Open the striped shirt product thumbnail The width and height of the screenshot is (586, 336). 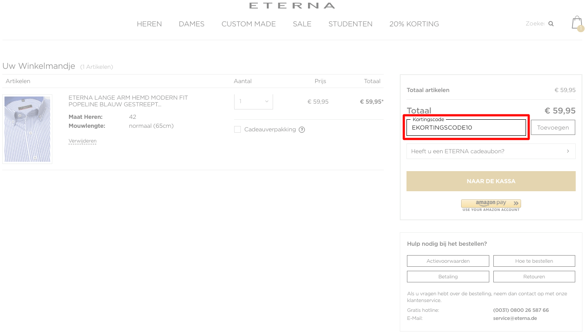(x=27, y=129)
